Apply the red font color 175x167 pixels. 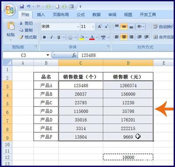[92, 37]
